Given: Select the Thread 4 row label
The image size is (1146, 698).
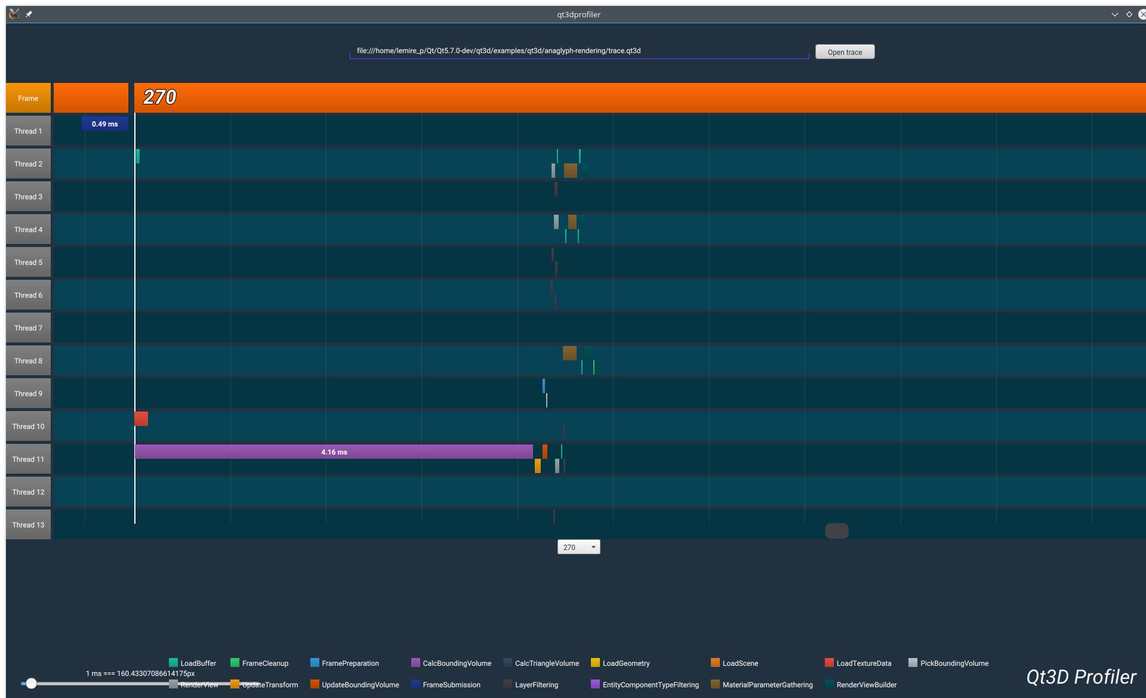Looking at the screenshot, I should (x=28, y=230).
